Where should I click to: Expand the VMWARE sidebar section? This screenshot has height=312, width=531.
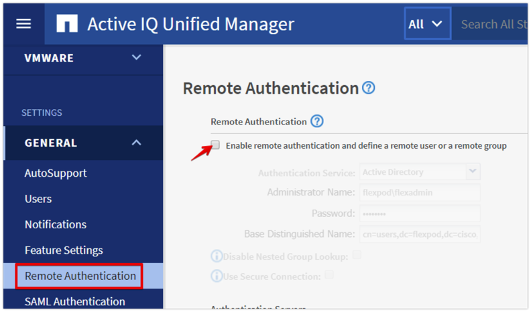tap(83, 58)
